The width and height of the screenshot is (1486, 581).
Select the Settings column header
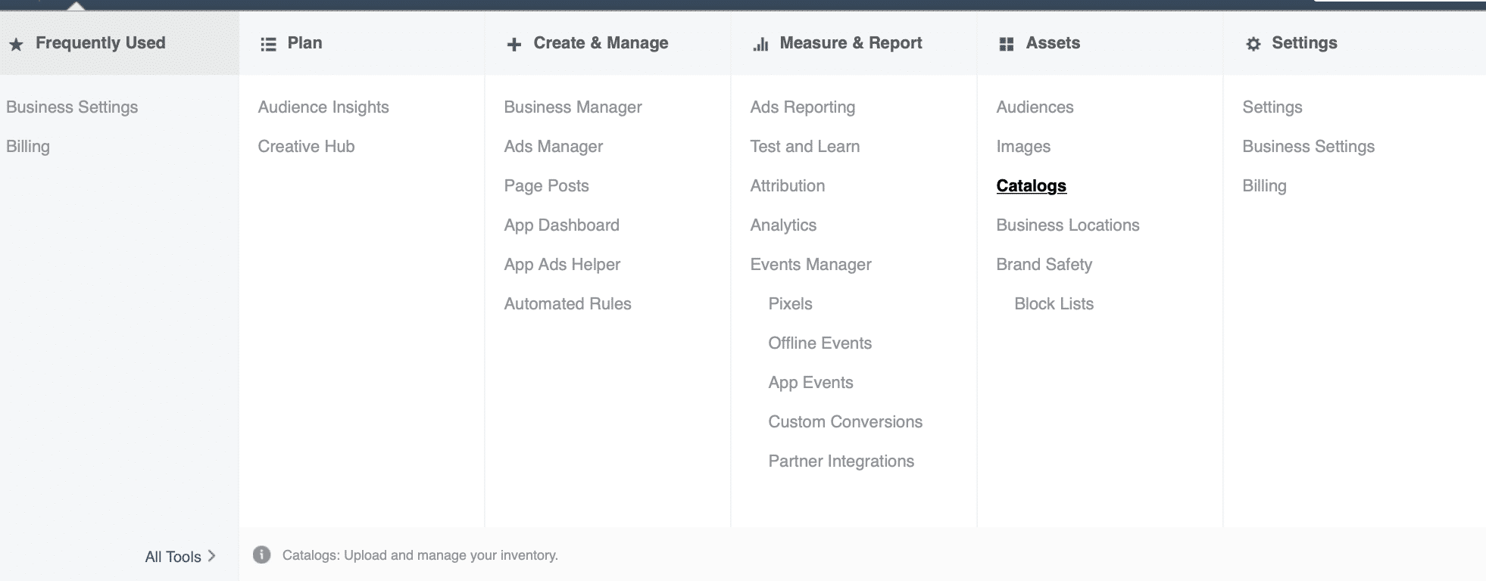(x=1304, y=43)
